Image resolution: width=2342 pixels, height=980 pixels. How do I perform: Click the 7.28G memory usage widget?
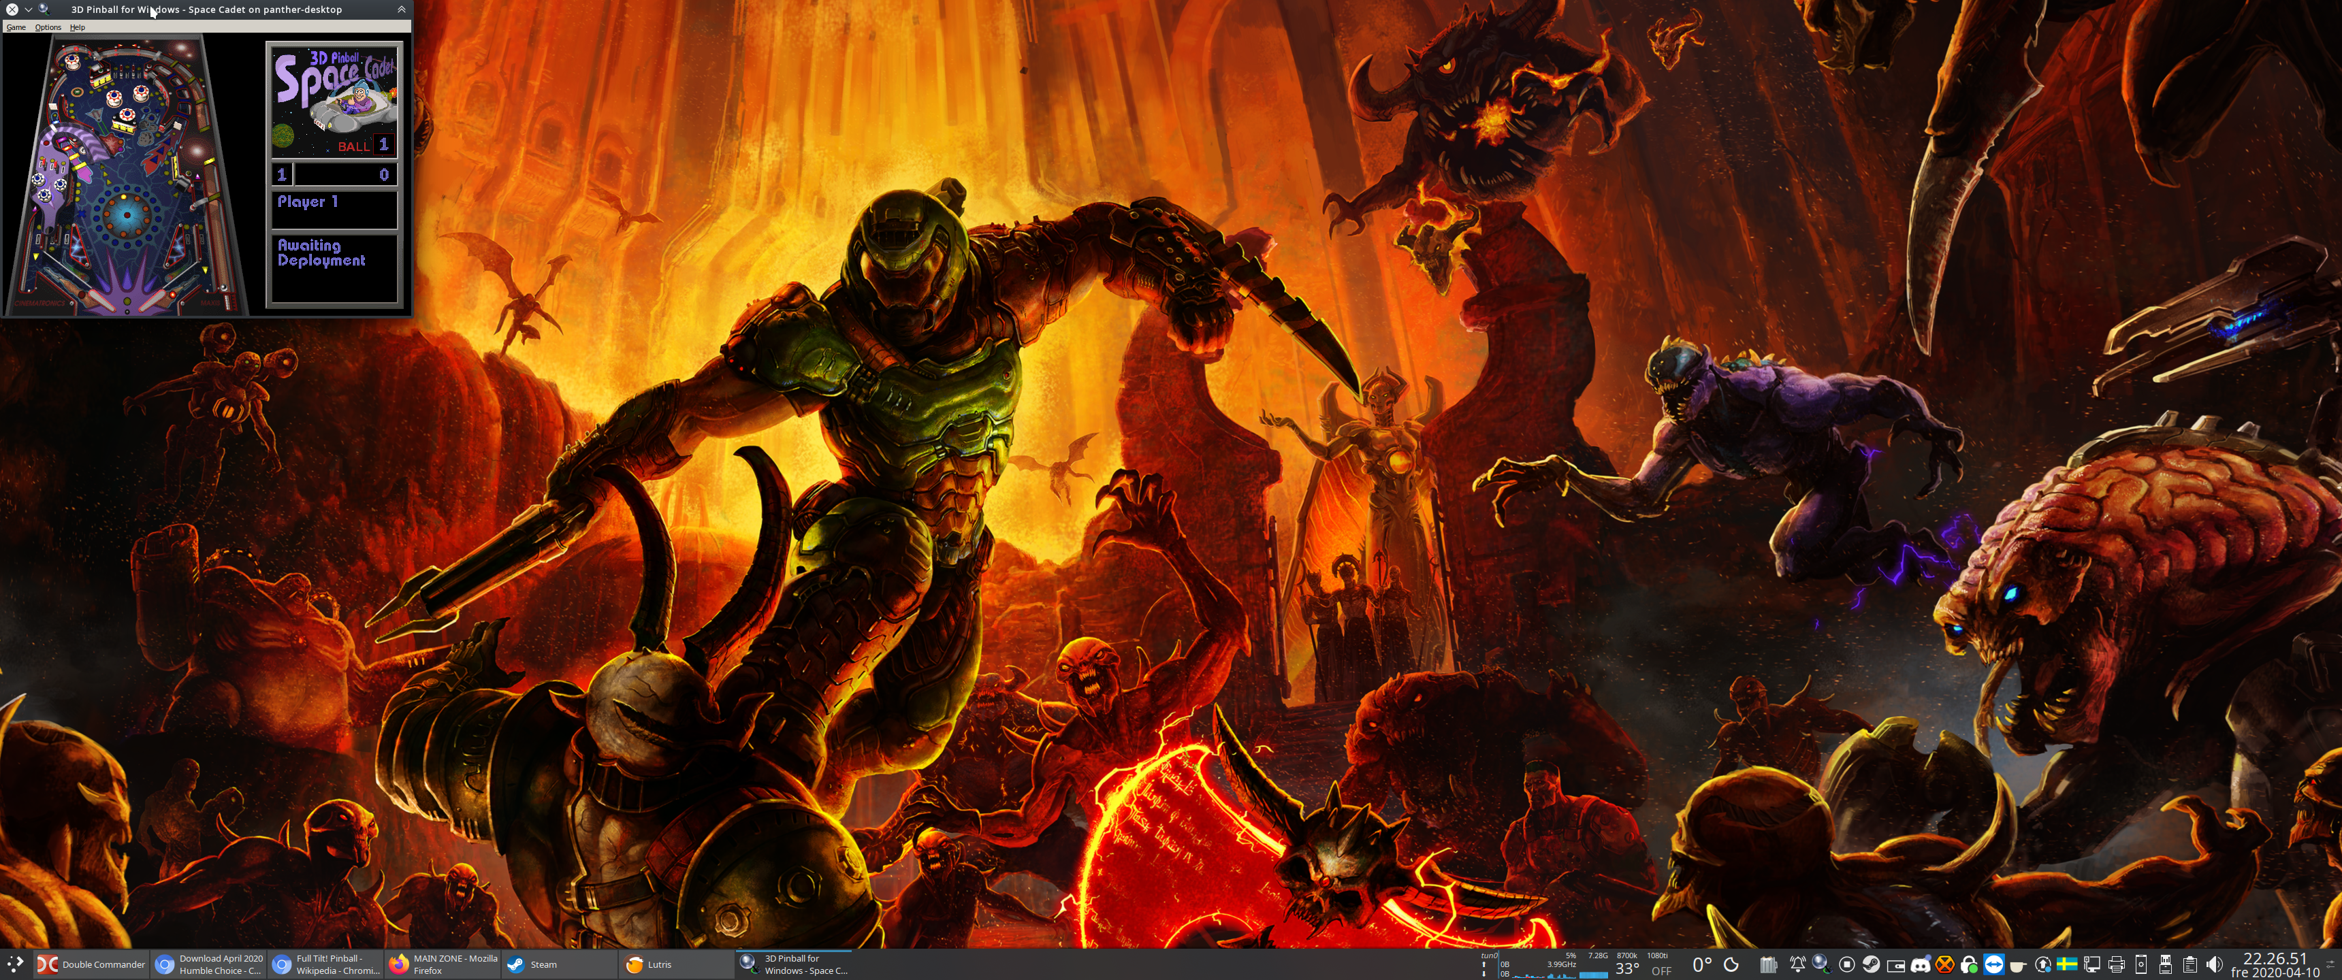coord(1594,964)
